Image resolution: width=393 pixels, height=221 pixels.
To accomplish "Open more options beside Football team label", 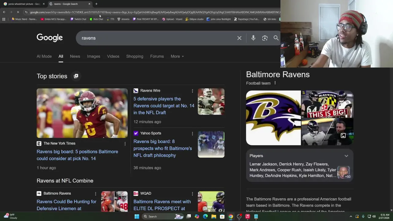I will [x=275, y=83].
